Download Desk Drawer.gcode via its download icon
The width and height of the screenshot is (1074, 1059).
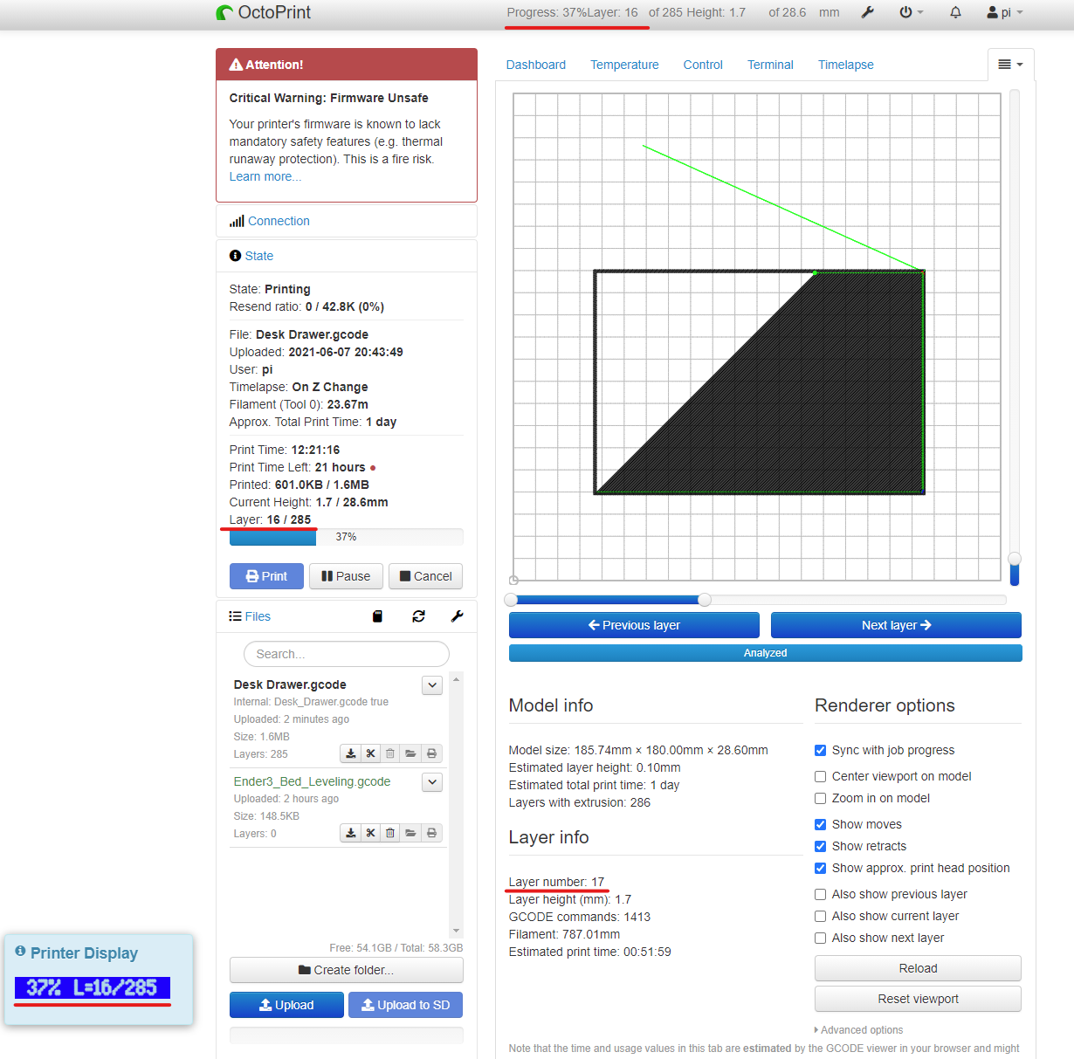[x=350, y=753]
